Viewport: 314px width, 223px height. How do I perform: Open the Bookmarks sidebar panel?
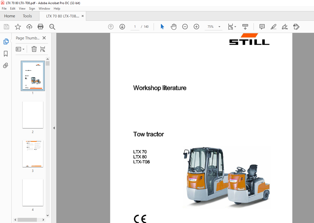(6, 54)
